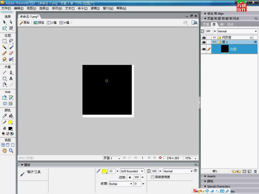
Task: Click the 4 幅 view button
Action: click(64, 22)
